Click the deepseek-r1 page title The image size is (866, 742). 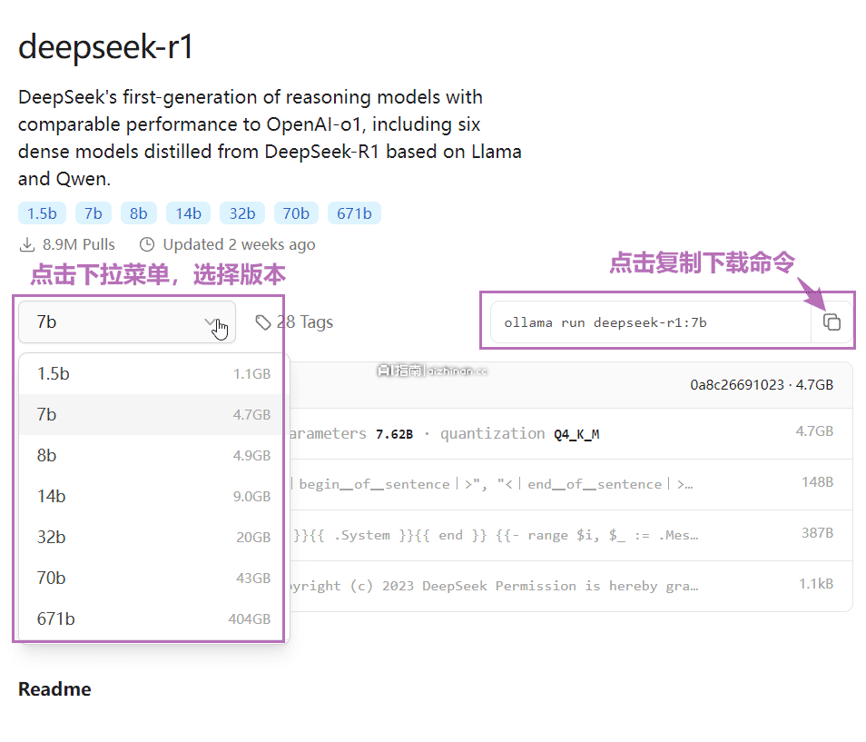pos(105,47)
